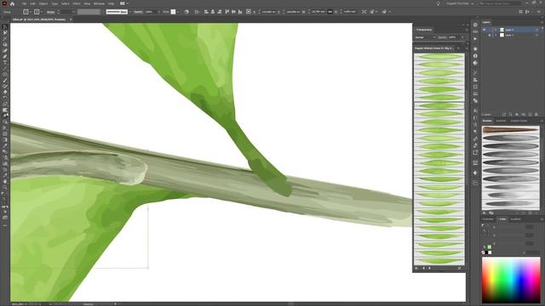
Task: Open the Properties panel from the dock
Action: pyautogui.click(x=475, y=25)
